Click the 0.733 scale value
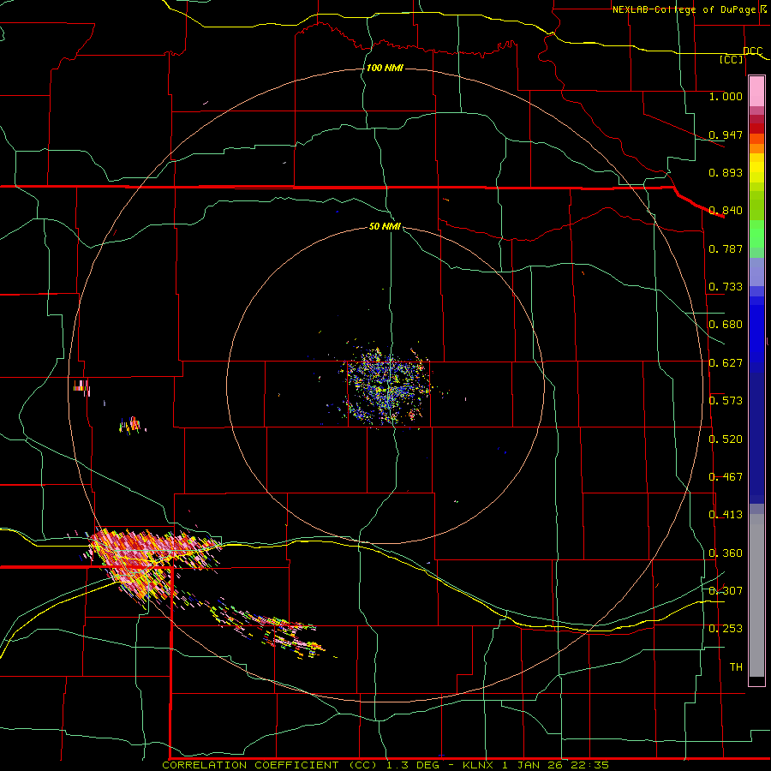 [x=726, y=287]
